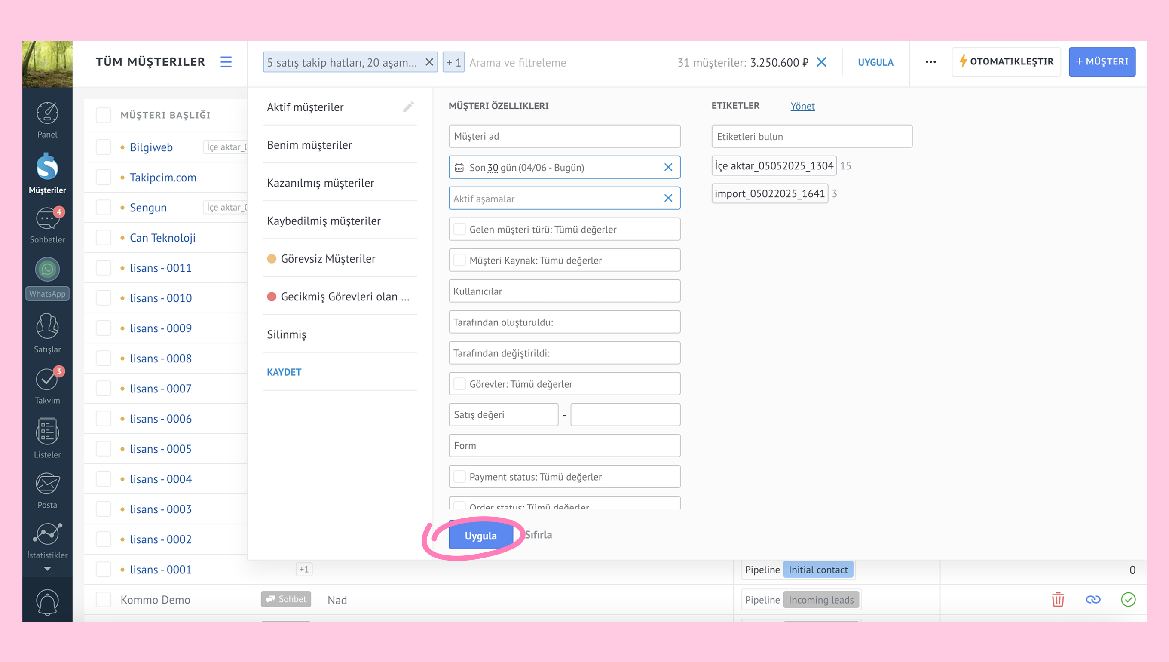This screenshot has height=662, width=1169.
Task: Check the lisans - 0005 row checkbox
Action: pyautogui.click(x=103, y=449)
